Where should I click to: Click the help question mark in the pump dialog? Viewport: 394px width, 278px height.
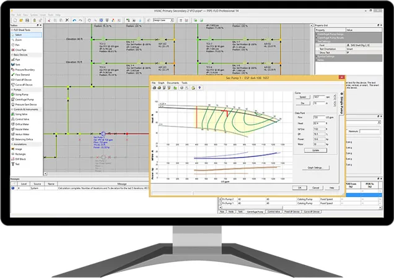pyautogui.click(x=199, y=88)
